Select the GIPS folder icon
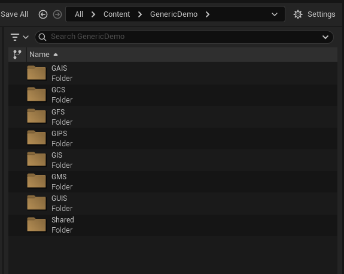344x274 pixels. coord(36,138)
